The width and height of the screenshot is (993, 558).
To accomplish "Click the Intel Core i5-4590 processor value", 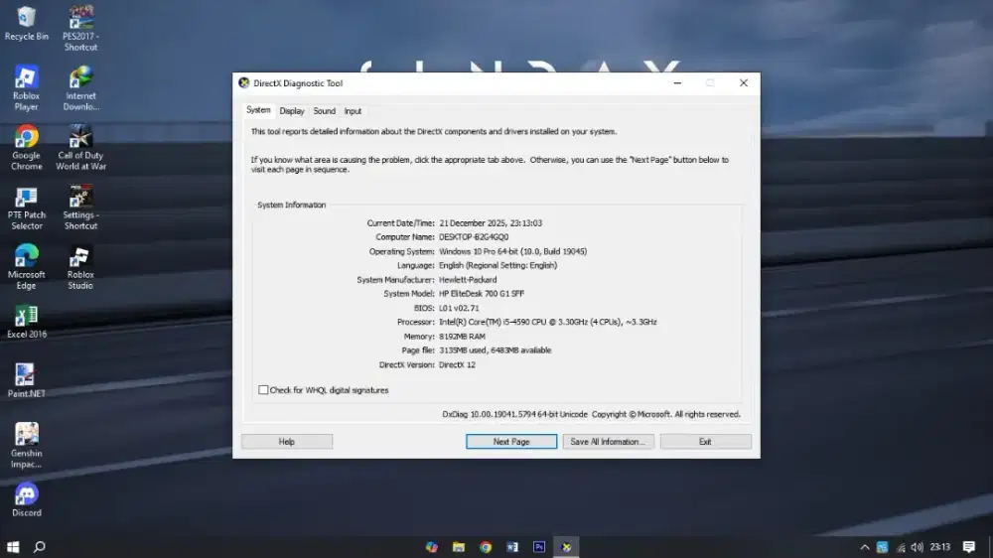I will tap(548, 322).
